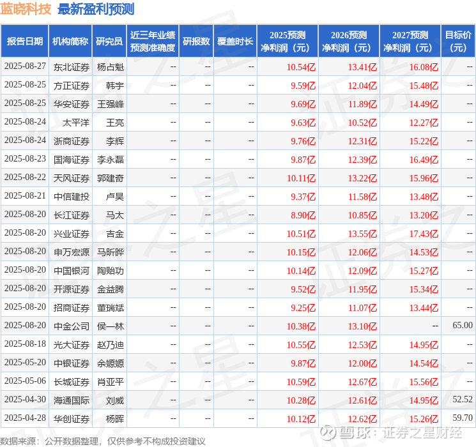Select the 蓝晓科技 title text
The width and height of the screenshot is (476, 447).
tap(26, 9)
